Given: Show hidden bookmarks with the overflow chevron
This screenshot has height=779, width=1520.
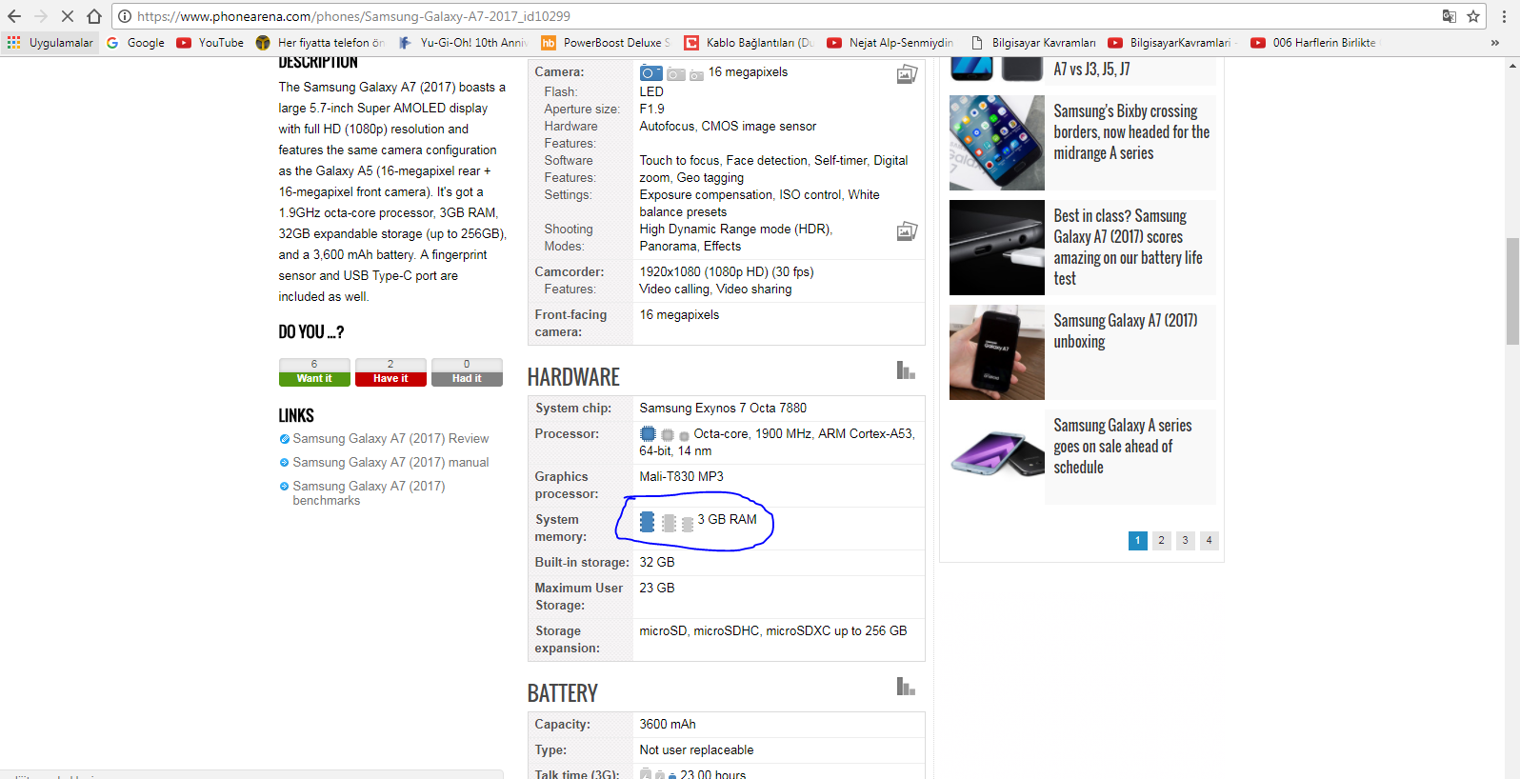Looking at the screenshot, I should click(x=1495, y=43).
